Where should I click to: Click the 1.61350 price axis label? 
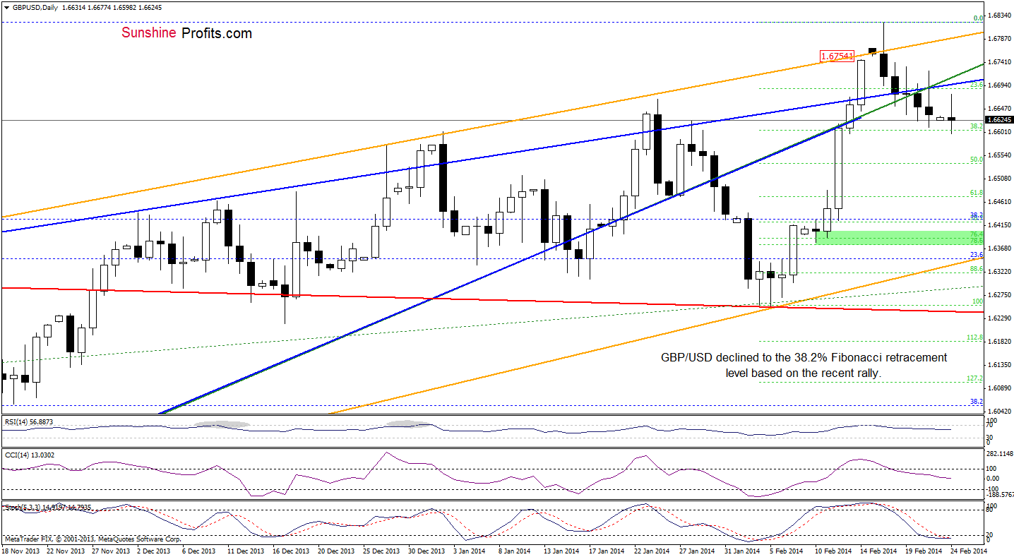pyautogui.click(x=1000, y=364)
